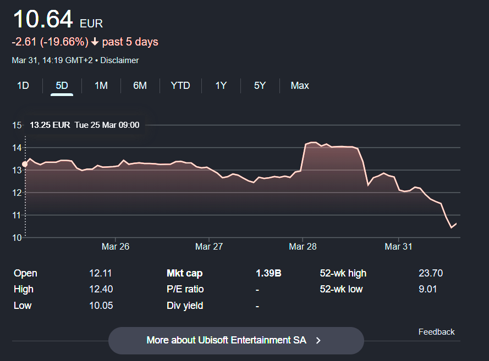Viewport: 489px width, 361px height.
Task: View the 5Y time range
Action: [x=260, y=86]
